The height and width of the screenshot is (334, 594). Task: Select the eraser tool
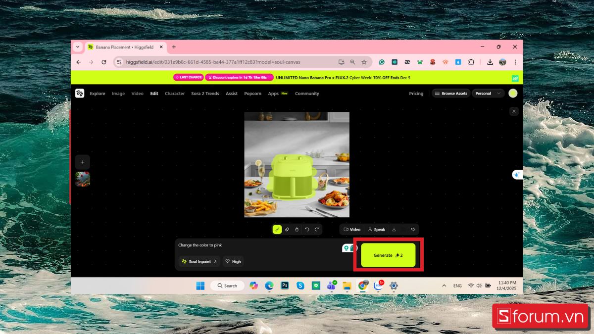tap(287, 230)
